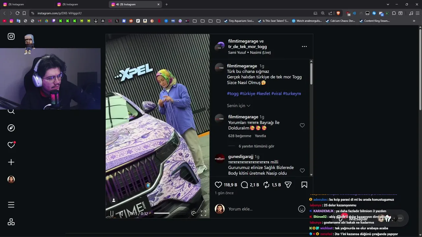Screen dimensions: 422x237
Task: Like filmtimegarage's flag comment
Action: [x=302, y=125]
